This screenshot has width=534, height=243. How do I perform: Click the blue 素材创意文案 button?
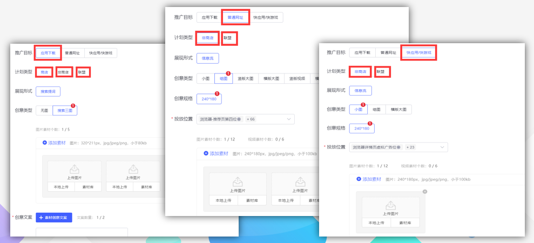coord(54,218)
